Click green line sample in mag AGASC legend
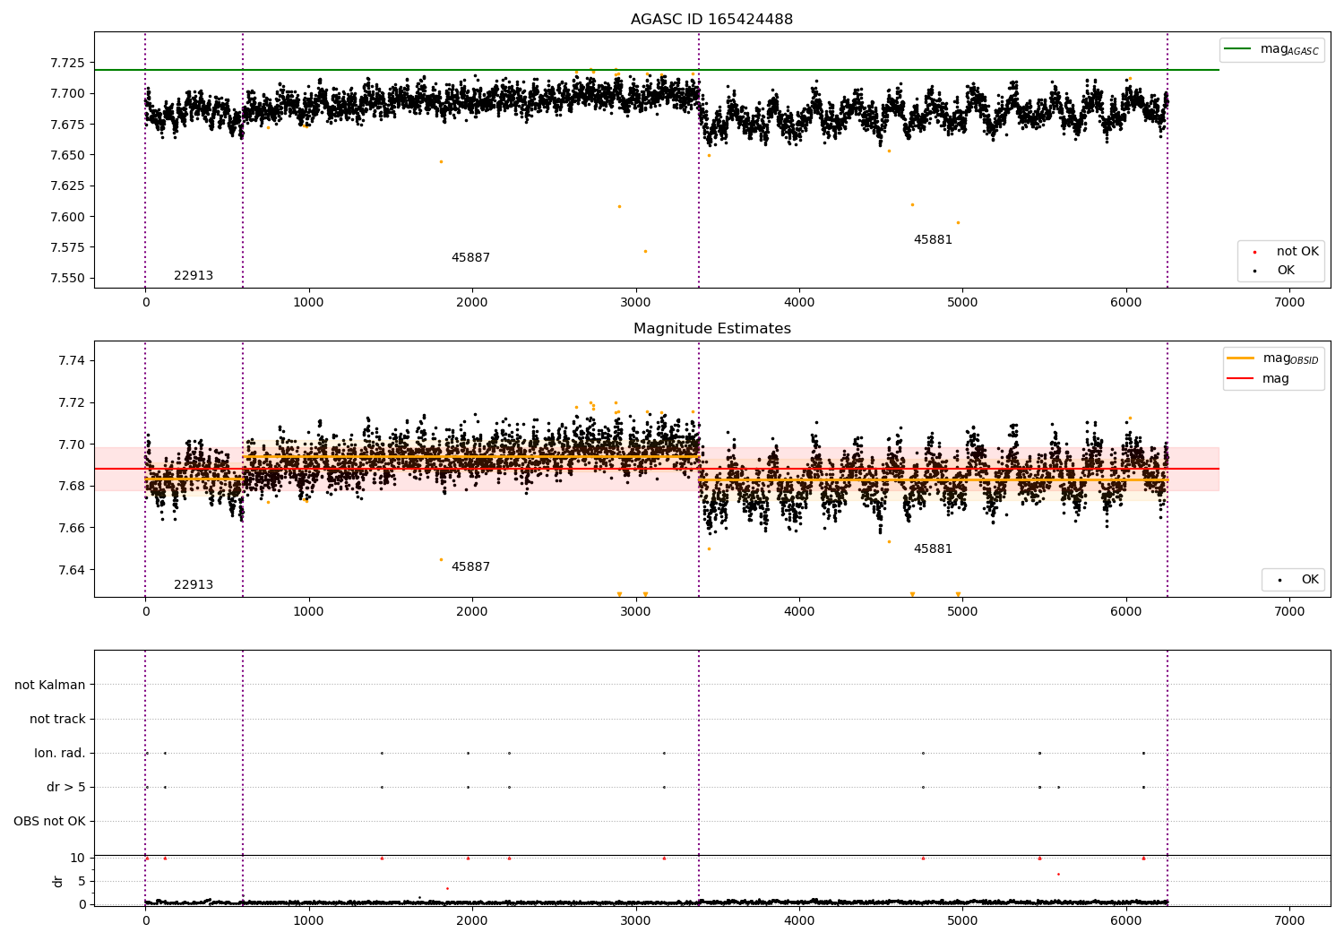Screen dimensions: 1344x941 click(1237, 48)
